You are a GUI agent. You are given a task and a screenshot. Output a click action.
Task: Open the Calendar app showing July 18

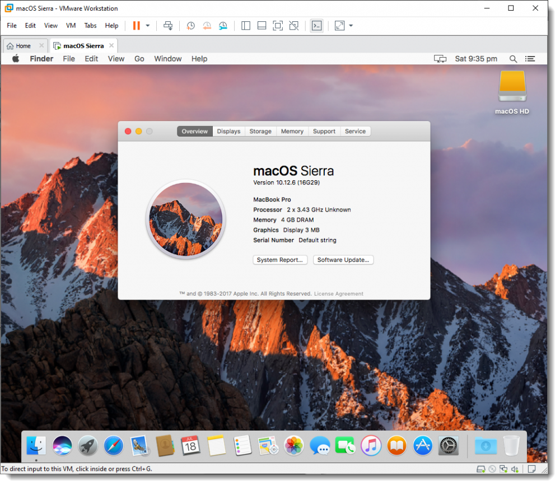(191, 446)
